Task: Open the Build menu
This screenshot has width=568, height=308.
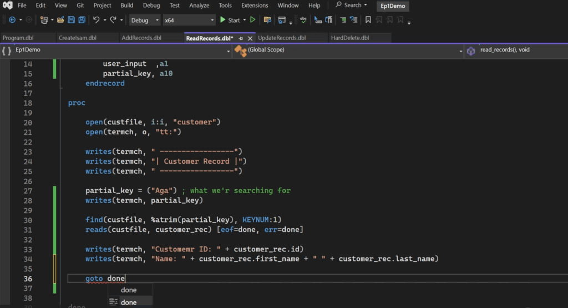Action: coord(126,6)
